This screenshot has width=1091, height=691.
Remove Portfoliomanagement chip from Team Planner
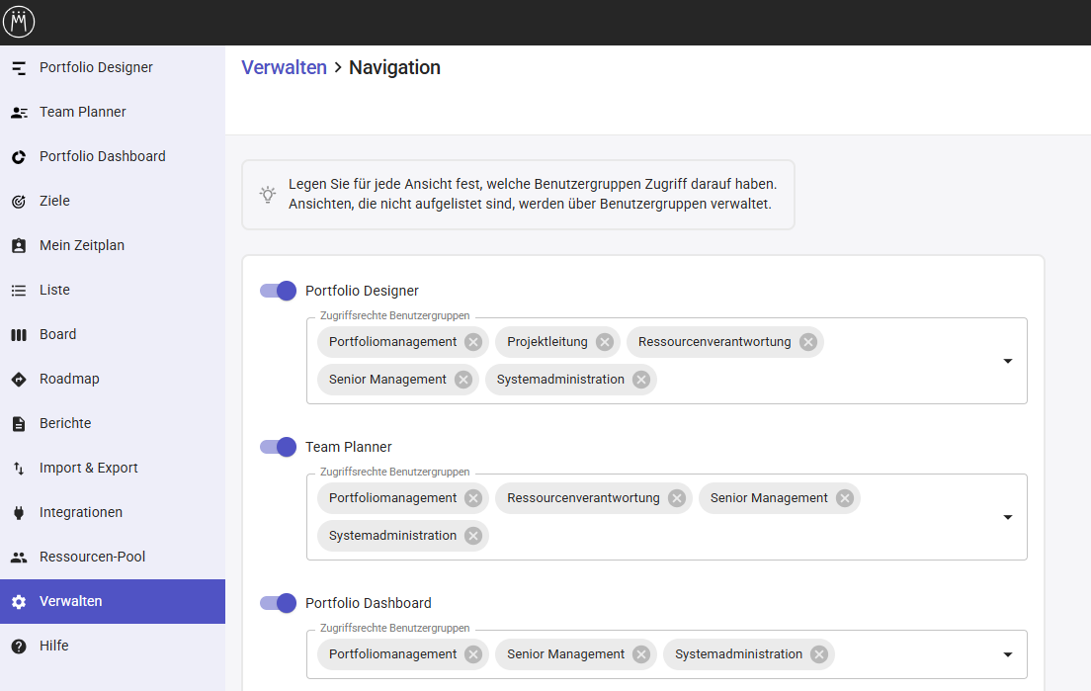point(473,498)
